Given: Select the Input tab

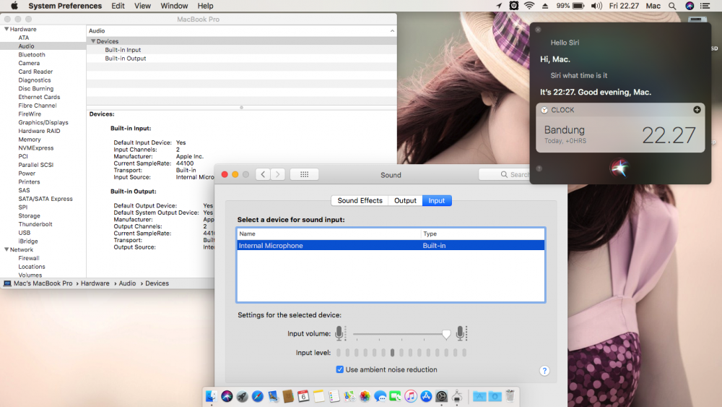Looking at the screenshot, I should click(437, 200).
